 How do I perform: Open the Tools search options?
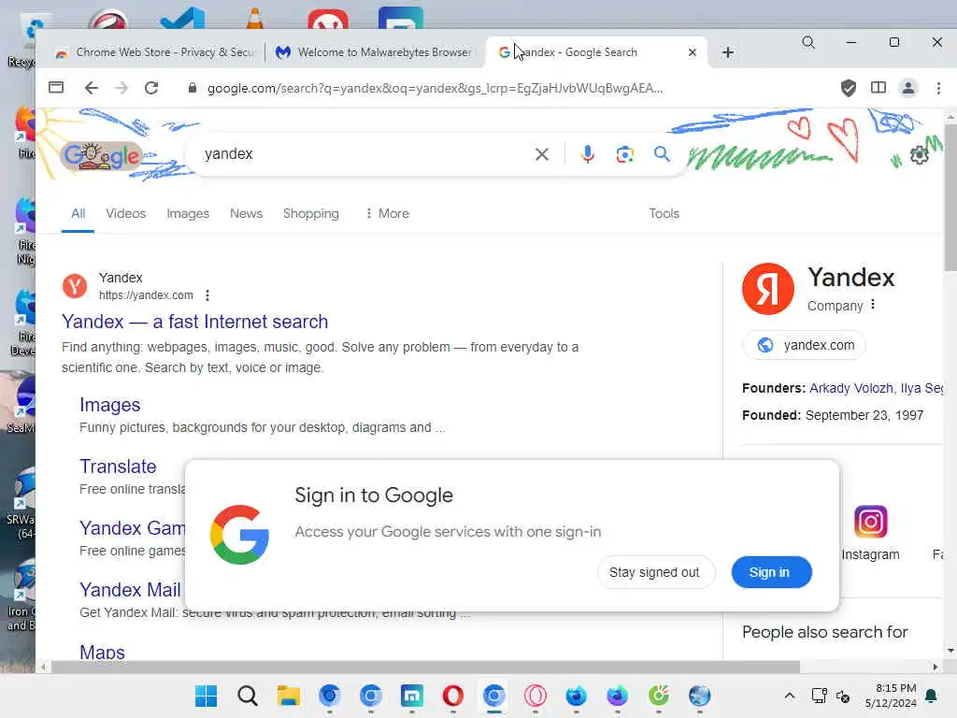click(x=664, y=213)
